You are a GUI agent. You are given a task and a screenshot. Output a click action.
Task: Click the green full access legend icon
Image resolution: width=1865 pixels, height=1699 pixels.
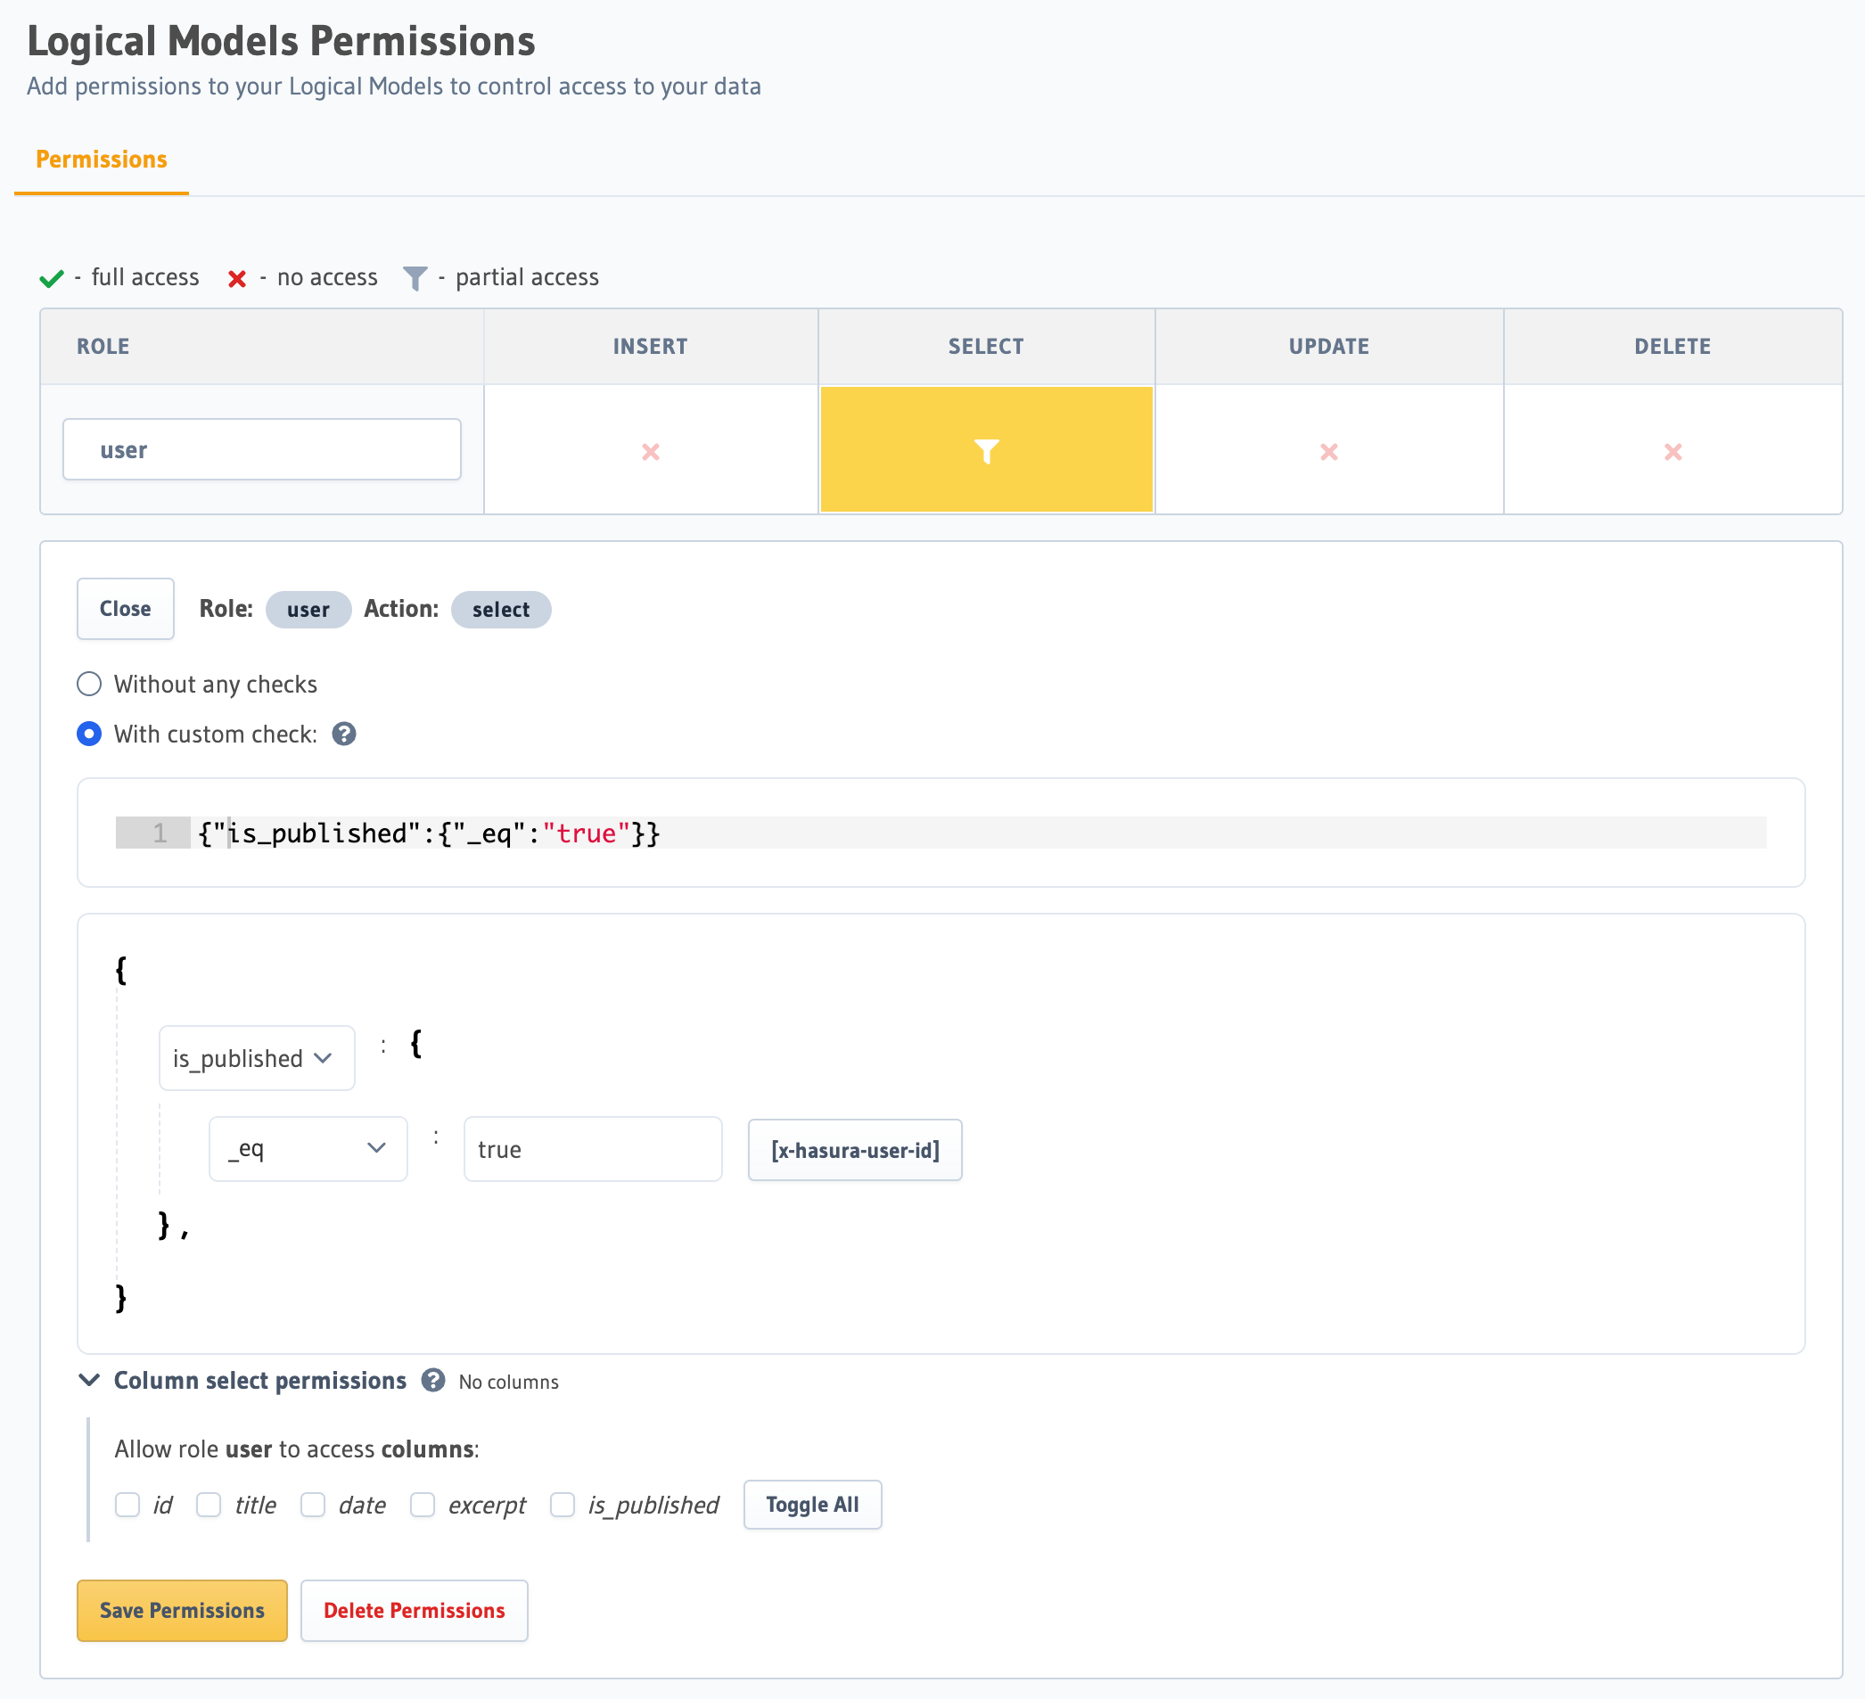(51, 277)
